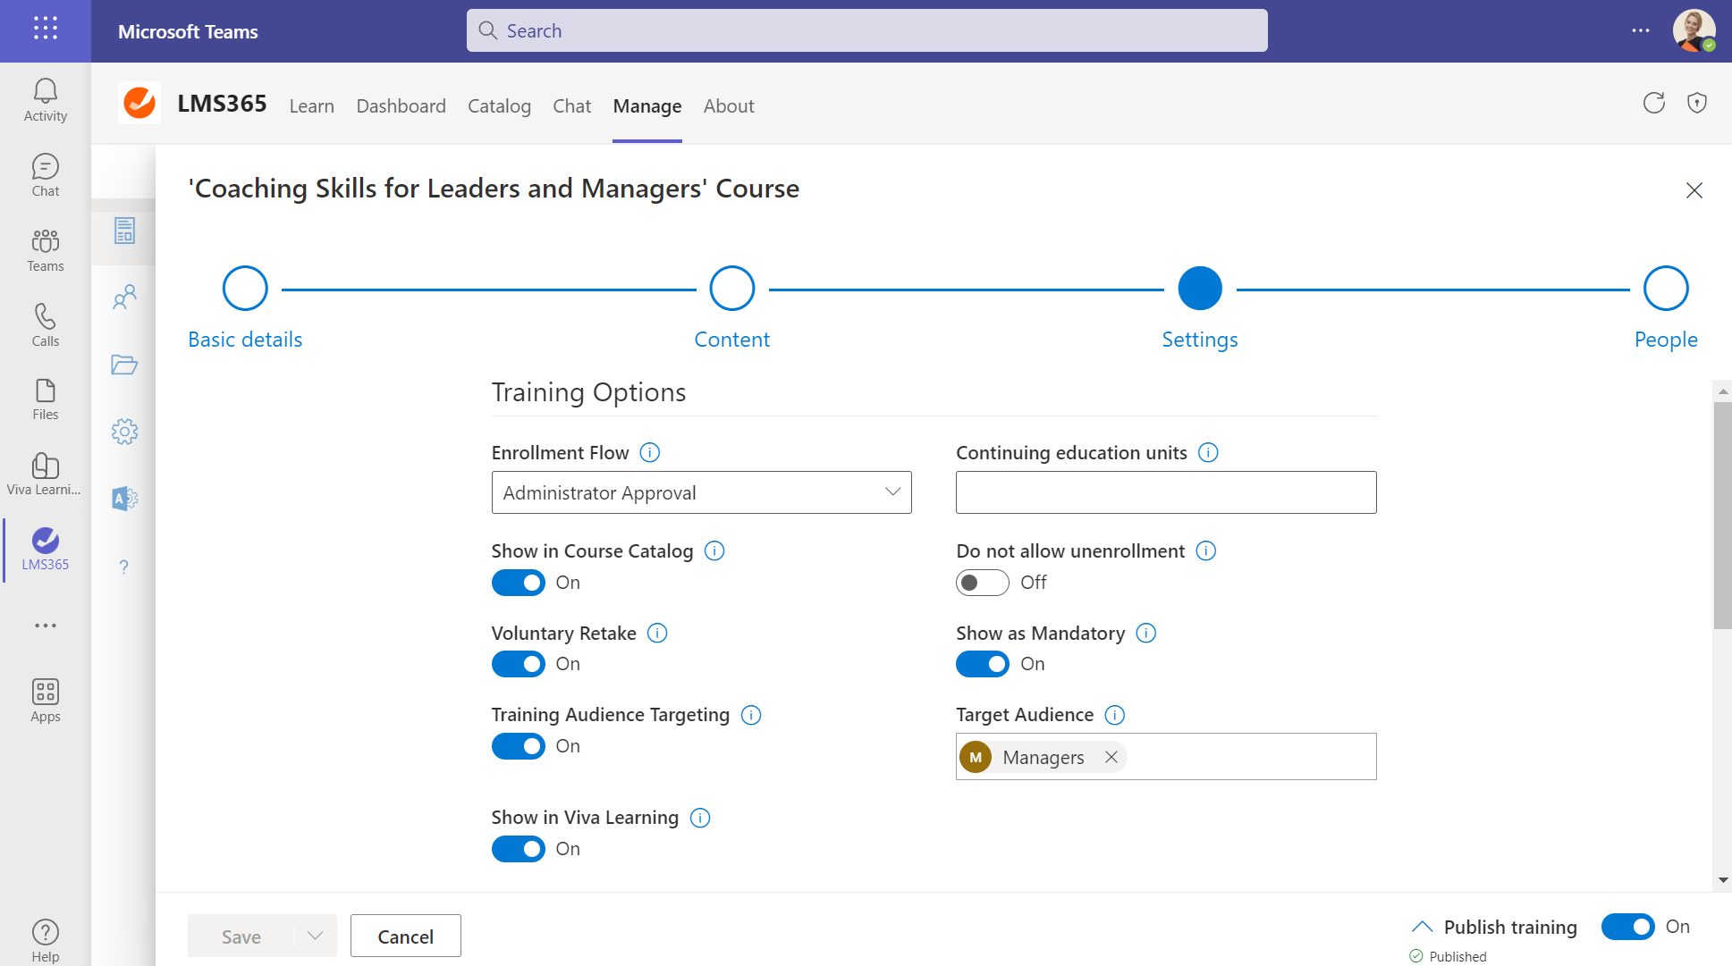The image size is (1732, 966).
Task: Open Teams section in the sidebar
Action: tap(46, 250)
